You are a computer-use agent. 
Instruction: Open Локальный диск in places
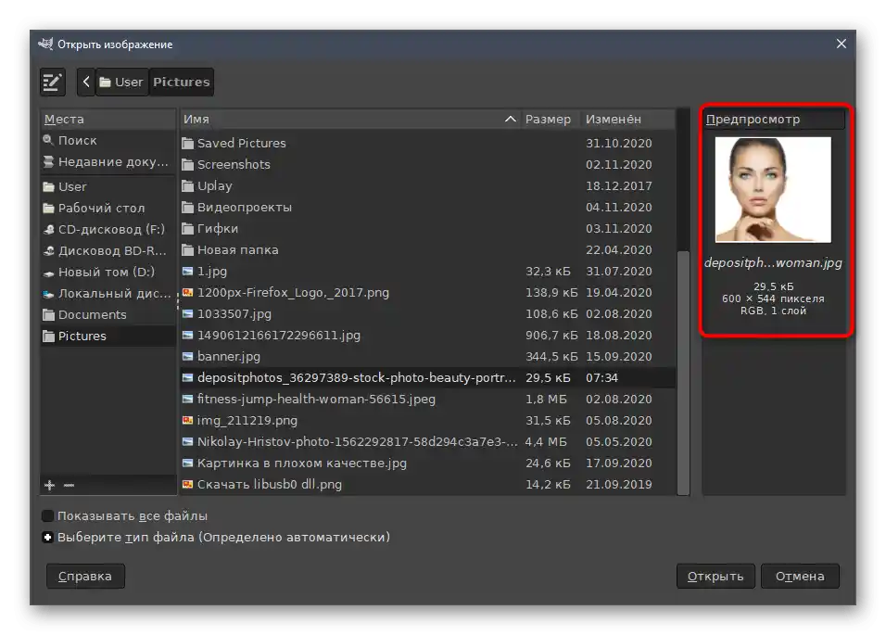(108, 293)
